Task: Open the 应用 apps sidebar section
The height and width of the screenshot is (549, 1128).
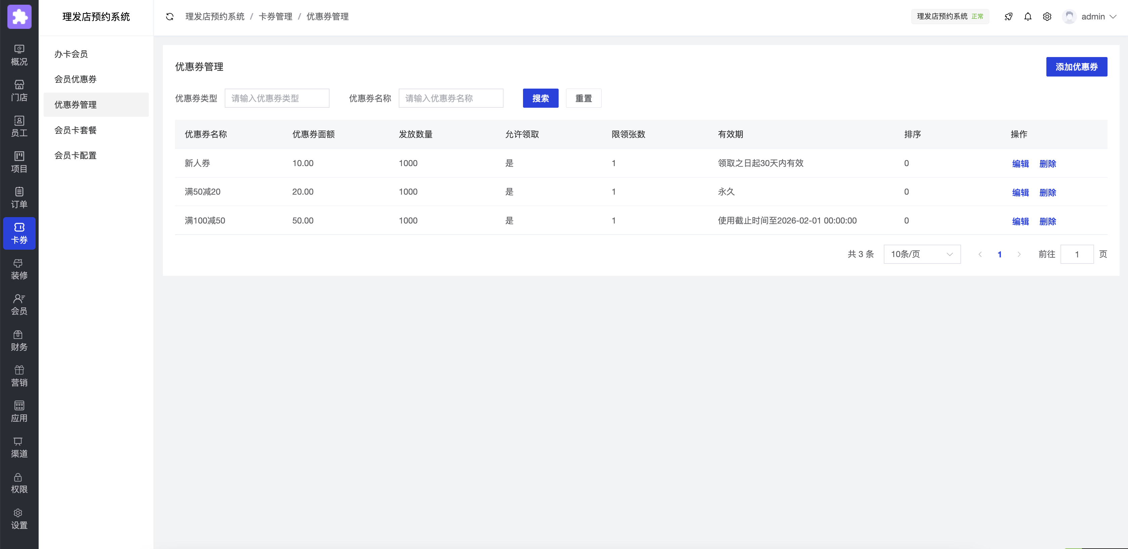Action: [19, 412]
